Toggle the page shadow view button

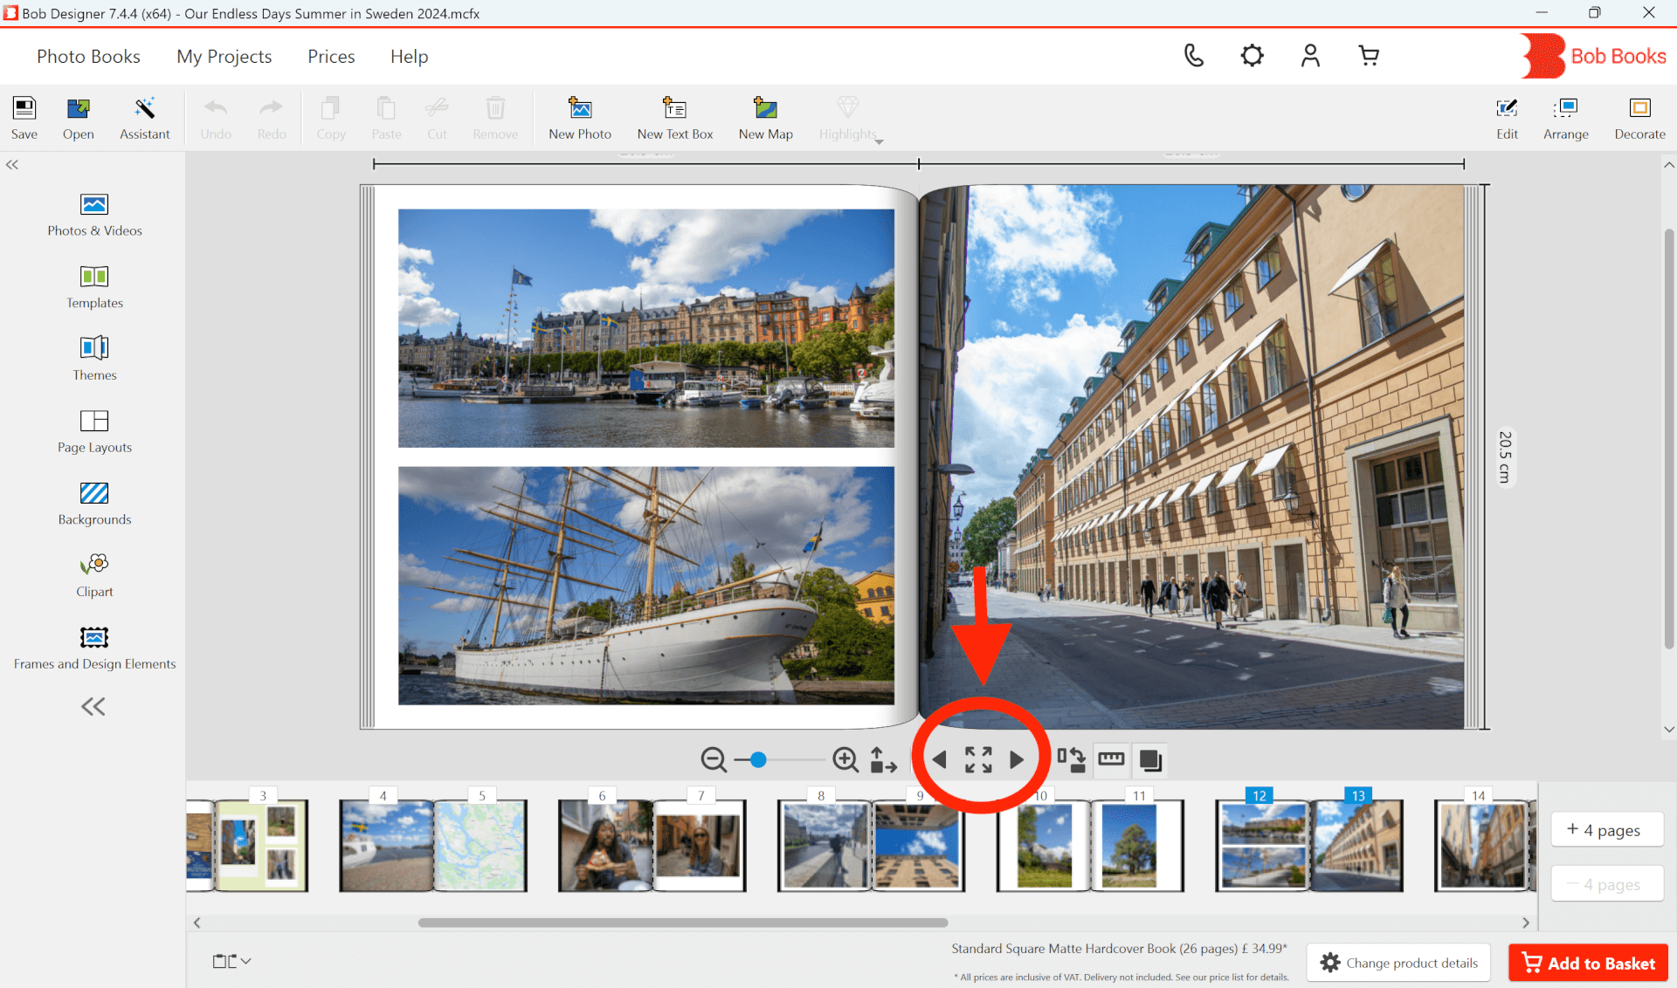click(1150, 759)
